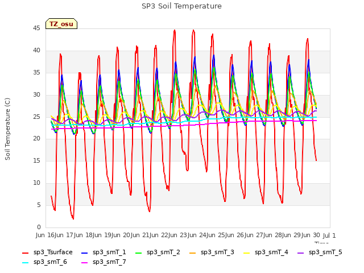Screen dimensions: 364x273
Task: Toggle sp3_smT_7 legend entry
Action: pos(104,262)
